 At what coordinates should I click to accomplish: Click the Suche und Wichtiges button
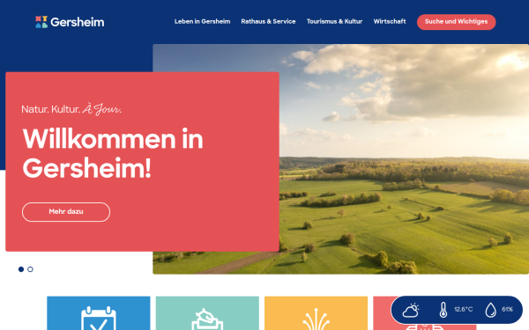coord(456,22)
